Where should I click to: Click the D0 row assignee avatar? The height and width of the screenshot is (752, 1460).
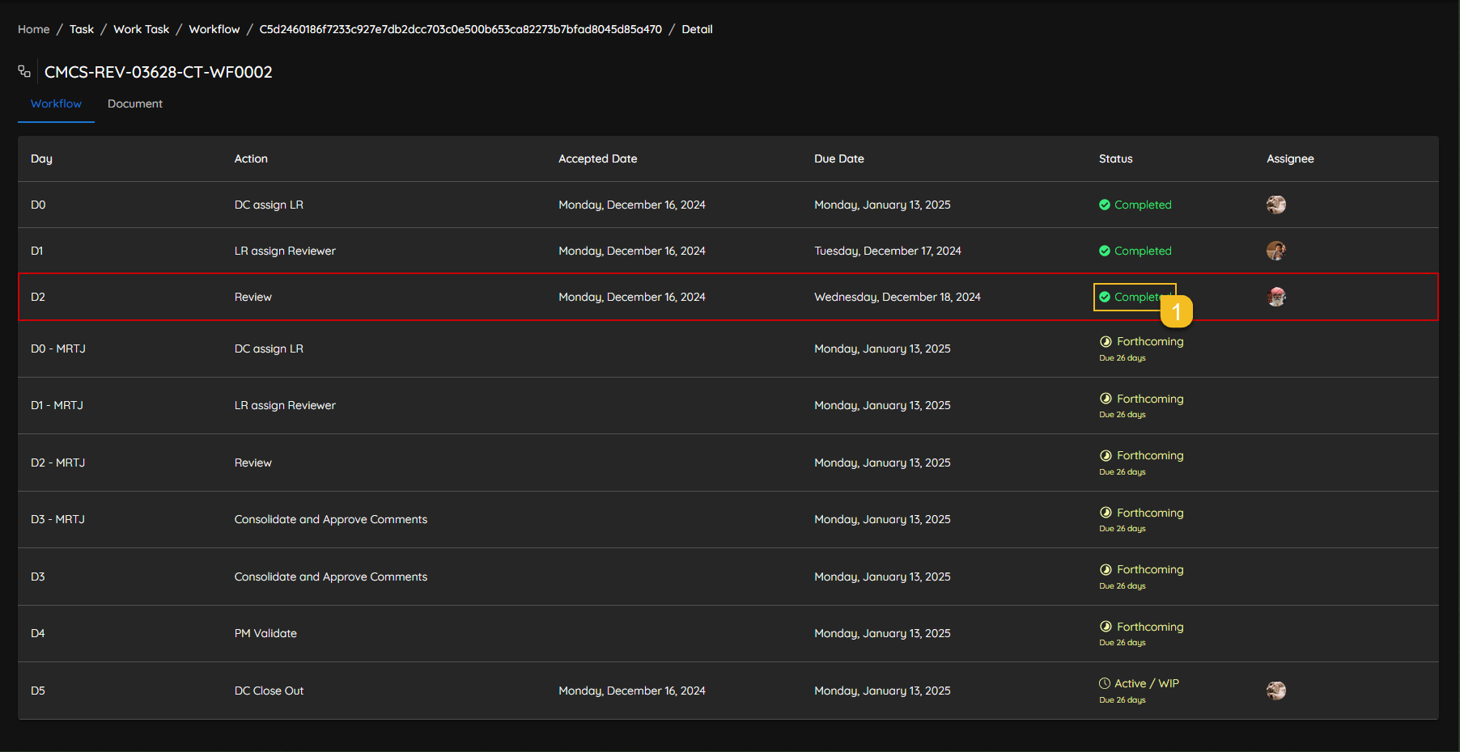[1275, 205]
